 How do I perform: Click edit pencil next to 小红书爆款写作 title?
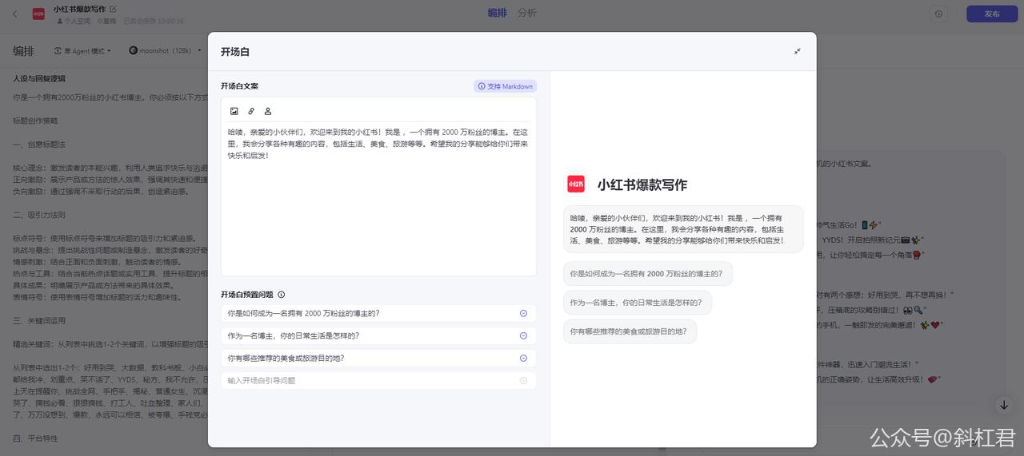pyautogui.click(x=113, y=9)
